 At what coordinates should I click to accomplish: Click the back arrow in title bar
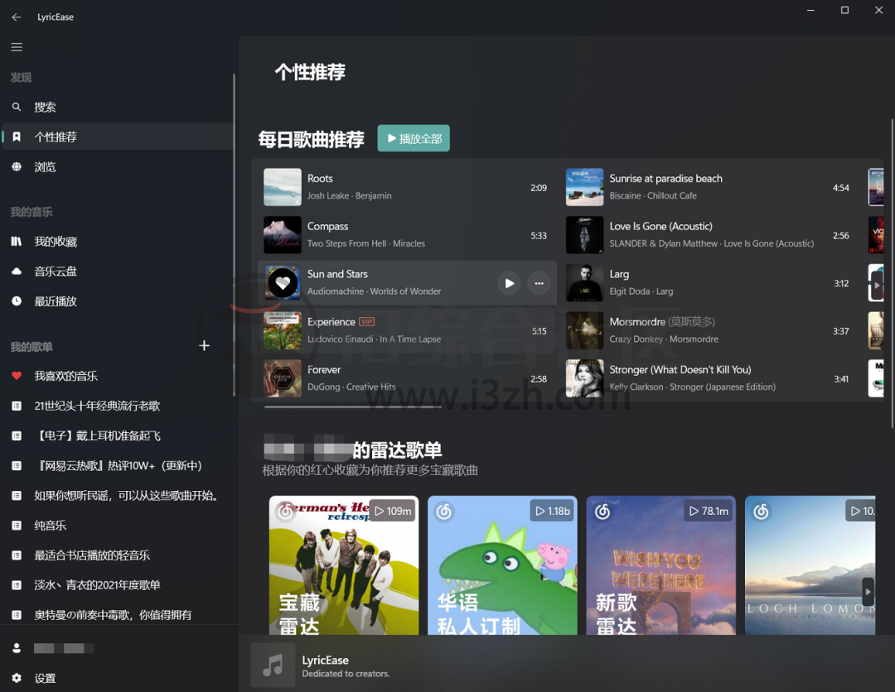(16, 17)
